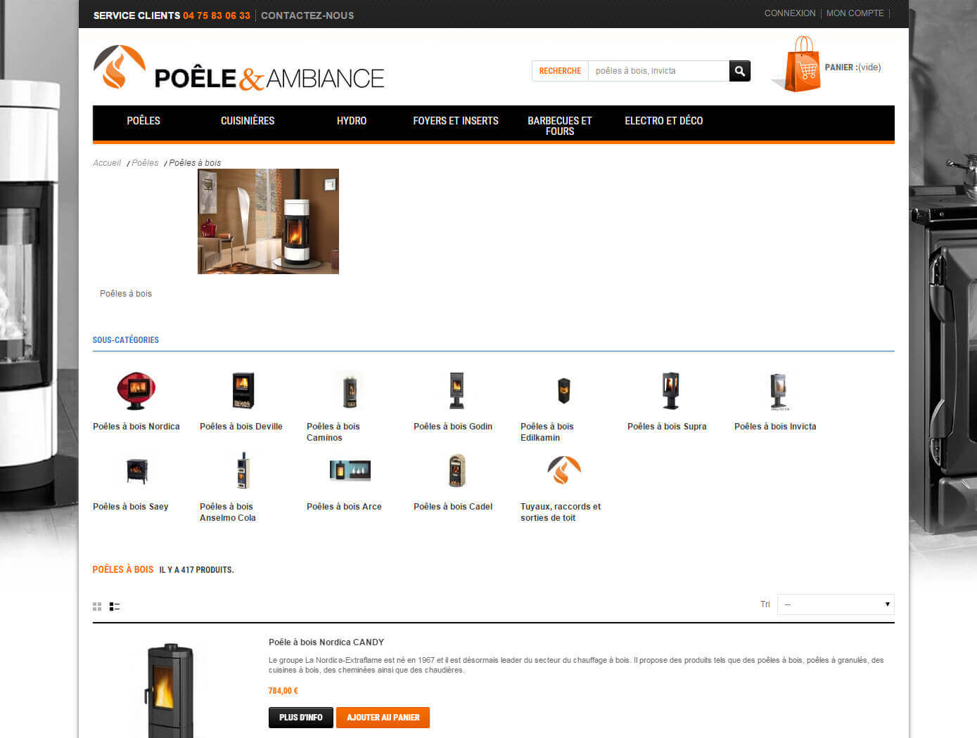Open the CUISINIÈRES menu
Image resolution: width=977 pixels, height=738 pixels.
click(x=248, y=121)
